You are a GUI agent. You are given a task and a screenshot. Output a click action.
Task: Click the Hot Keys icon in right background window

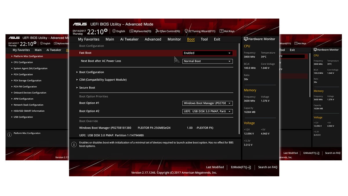click(296, 43)
